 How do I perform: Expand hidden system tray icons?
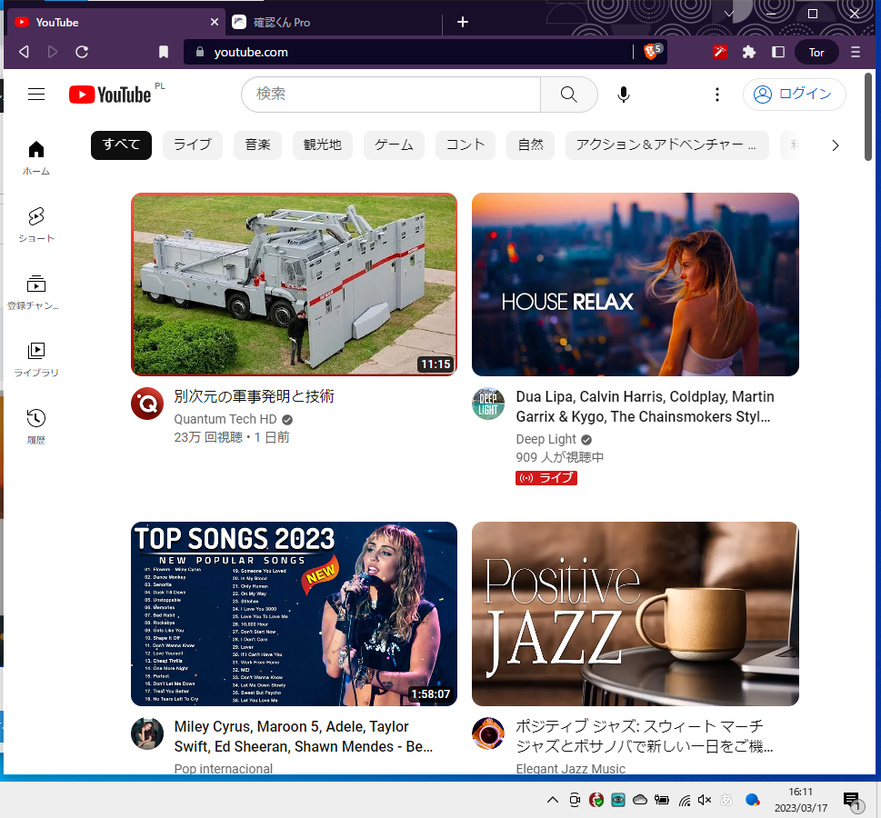tap(552, 800)
